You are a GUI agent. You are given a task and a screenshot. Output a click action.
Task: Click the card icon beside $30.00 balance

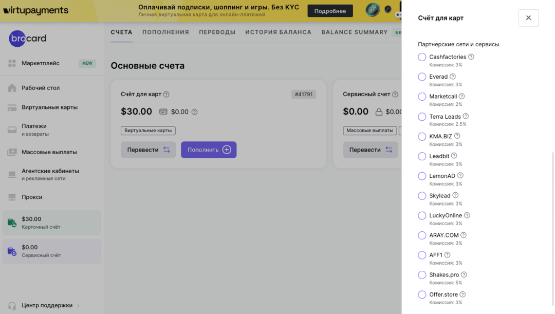[x=163, y=112]
